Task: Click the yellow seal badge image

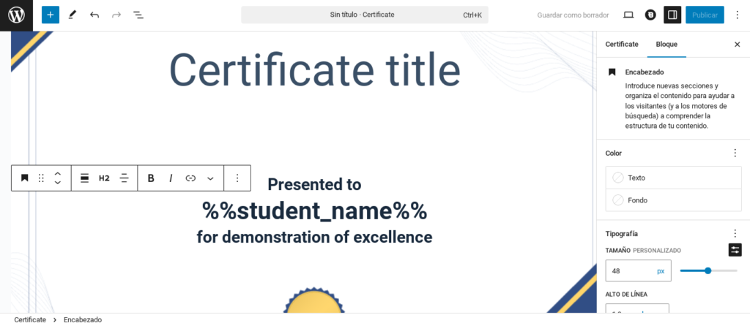Action: pyautogui.click(x=313, y=300)
